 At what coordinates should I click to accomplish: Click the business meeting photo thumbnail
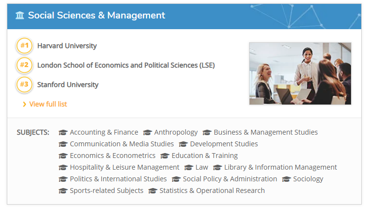[300, 73]
